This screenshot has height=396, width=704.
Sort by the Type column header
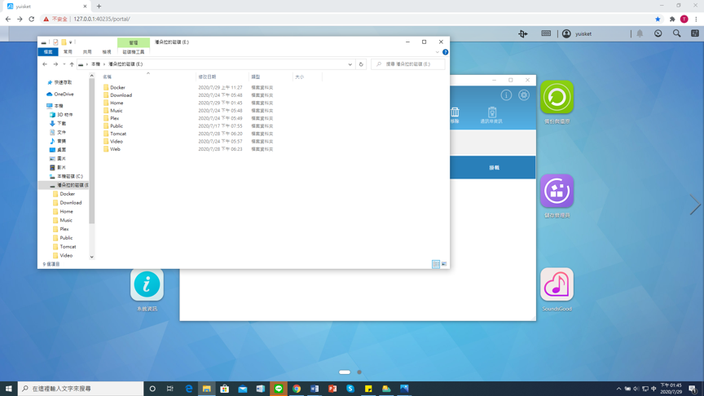coord(271,77)
